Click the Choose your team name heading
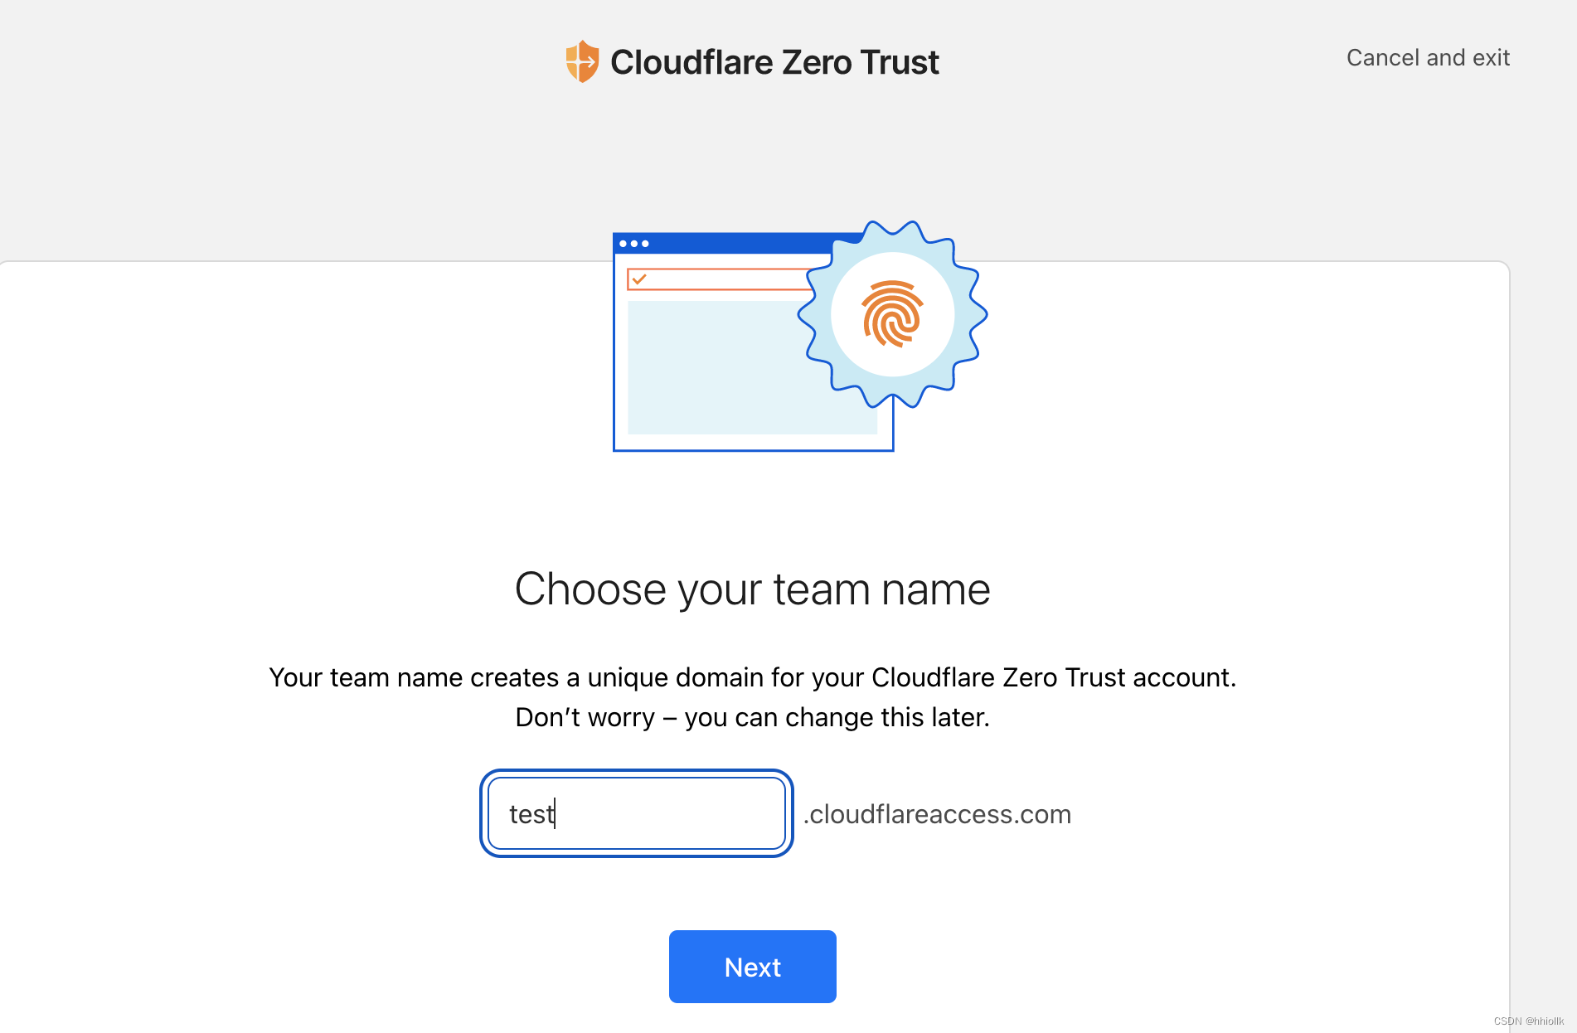 pyautogui.click(x=753, y=589)
